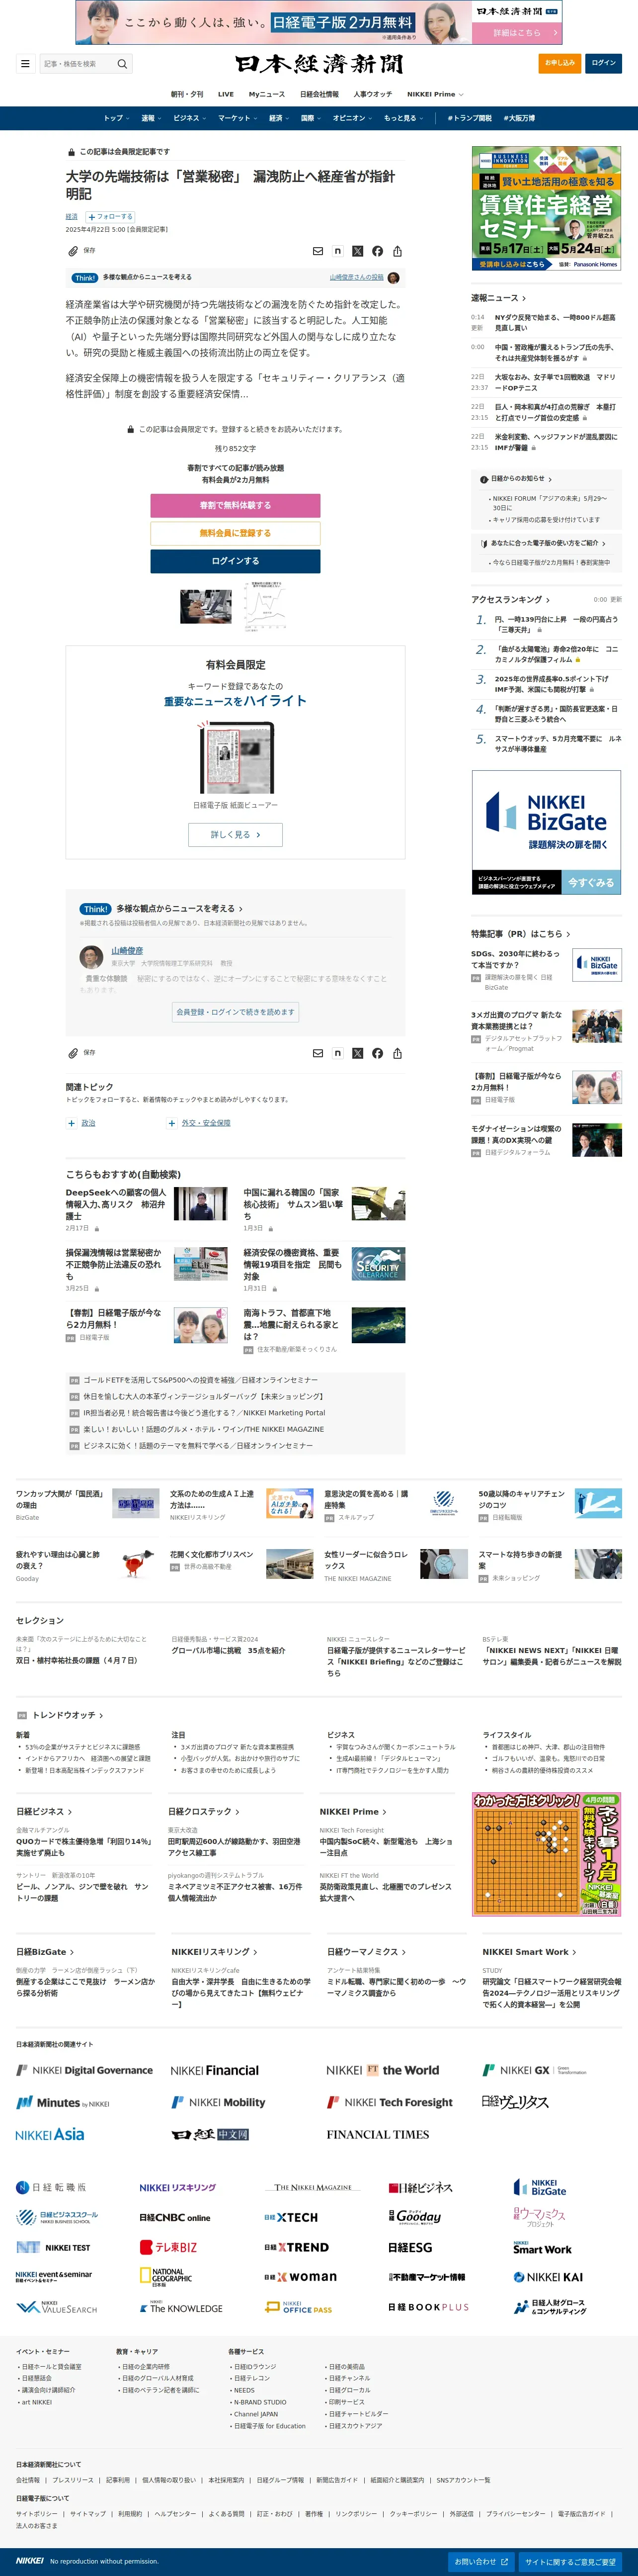The height and width of the screenshot is (2576, 638).
Task: Click the upload share icon beneath the headline
Action: [x=398, y=251]
